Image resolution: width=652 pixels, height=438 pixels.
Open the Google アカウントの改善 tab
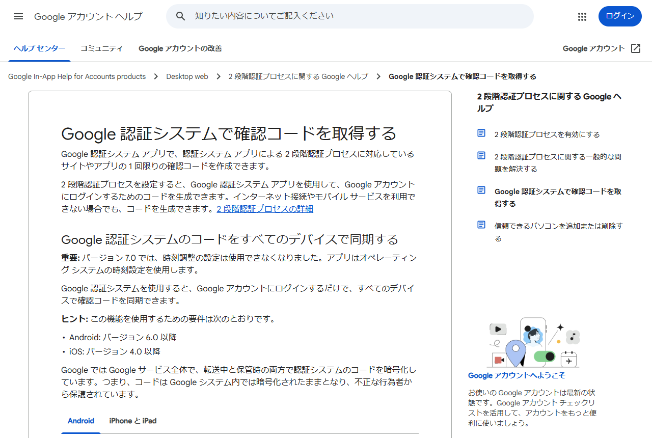point(180,48)
